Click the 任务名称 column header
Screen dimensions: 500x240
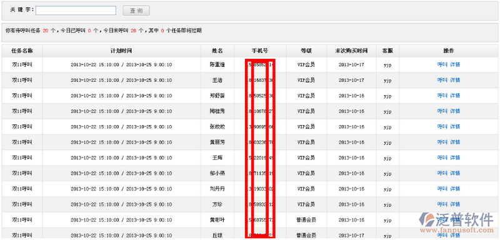[22, 51]
